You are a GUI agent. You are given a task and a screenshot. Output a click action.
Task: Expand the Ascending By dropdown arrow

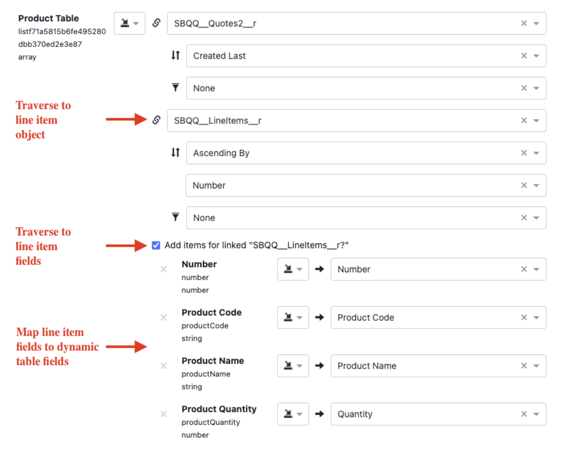click(x=536, y=153)
